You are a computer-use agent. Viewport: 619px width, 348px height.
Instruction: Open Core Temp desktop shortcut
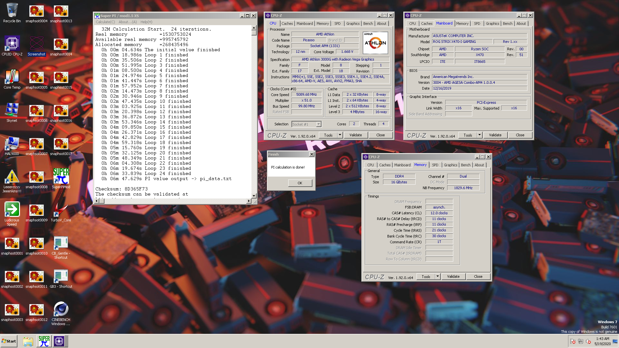(12, 79)
